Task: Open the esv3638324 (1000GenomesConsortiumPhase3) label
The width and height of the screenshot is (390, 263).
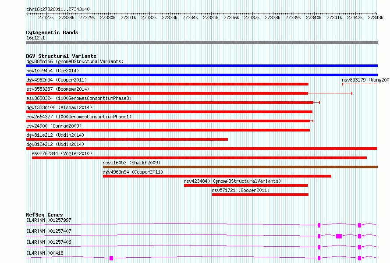Action: click(79, 98)
